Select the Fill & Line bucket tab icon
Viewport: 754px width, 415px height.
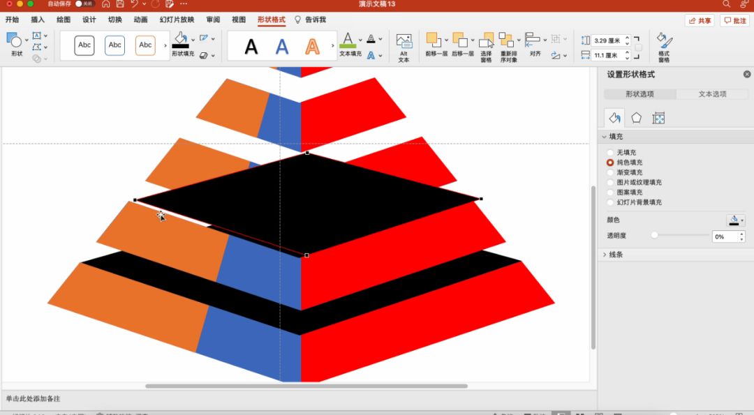coord(614,118)
